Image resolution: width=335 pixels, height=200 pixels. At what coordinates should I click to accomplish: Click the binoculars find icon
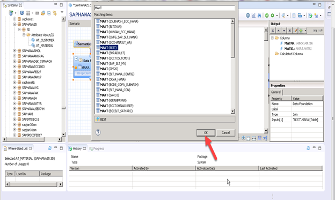click(x=259, y=16)
